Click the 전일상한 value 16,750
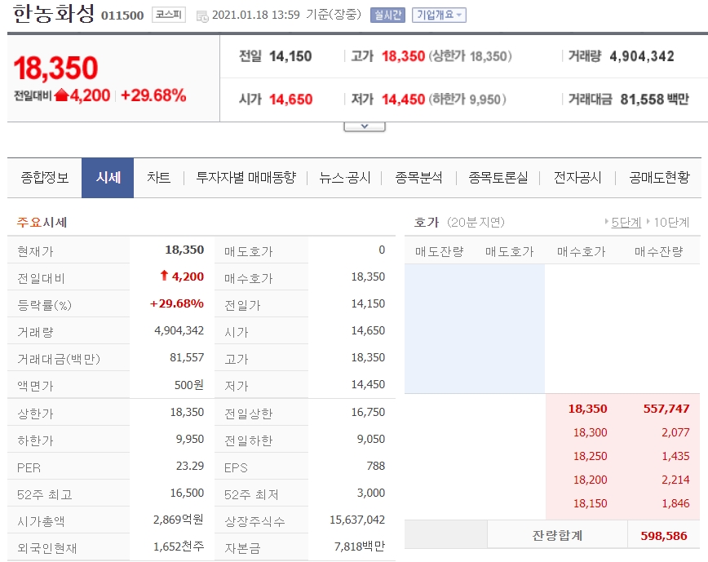This screenshot has width=708, height=562. [x=368, y=412]
